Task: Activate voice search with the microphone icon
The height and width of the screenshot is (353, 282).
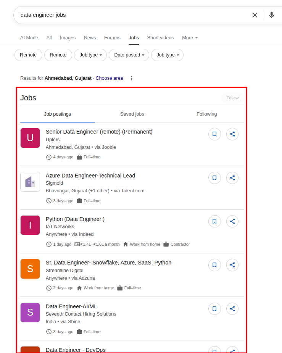Action: coord(271,15)
